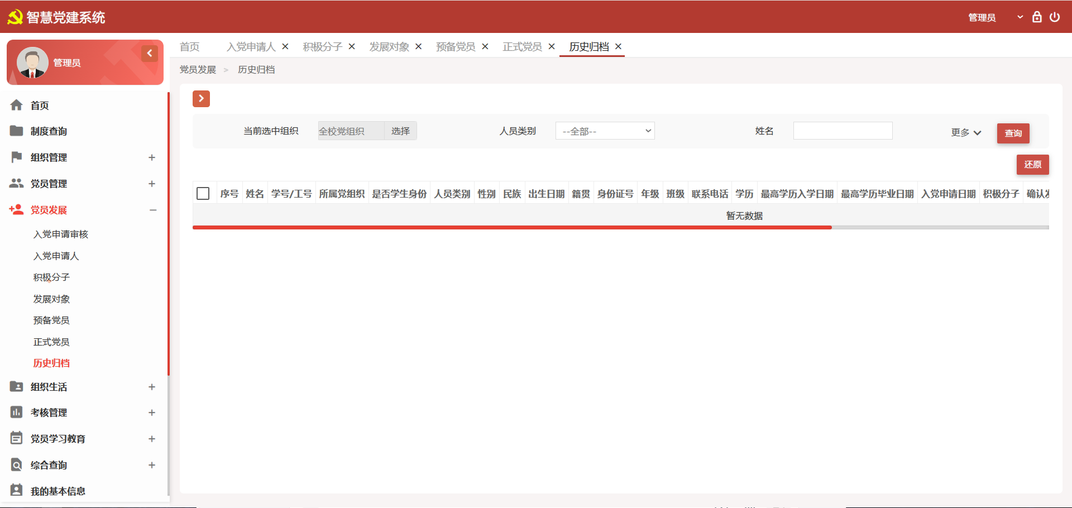Open 积极分子 in the sidebar submenu
1072x508 pixels.
click(x=51, y=277)
